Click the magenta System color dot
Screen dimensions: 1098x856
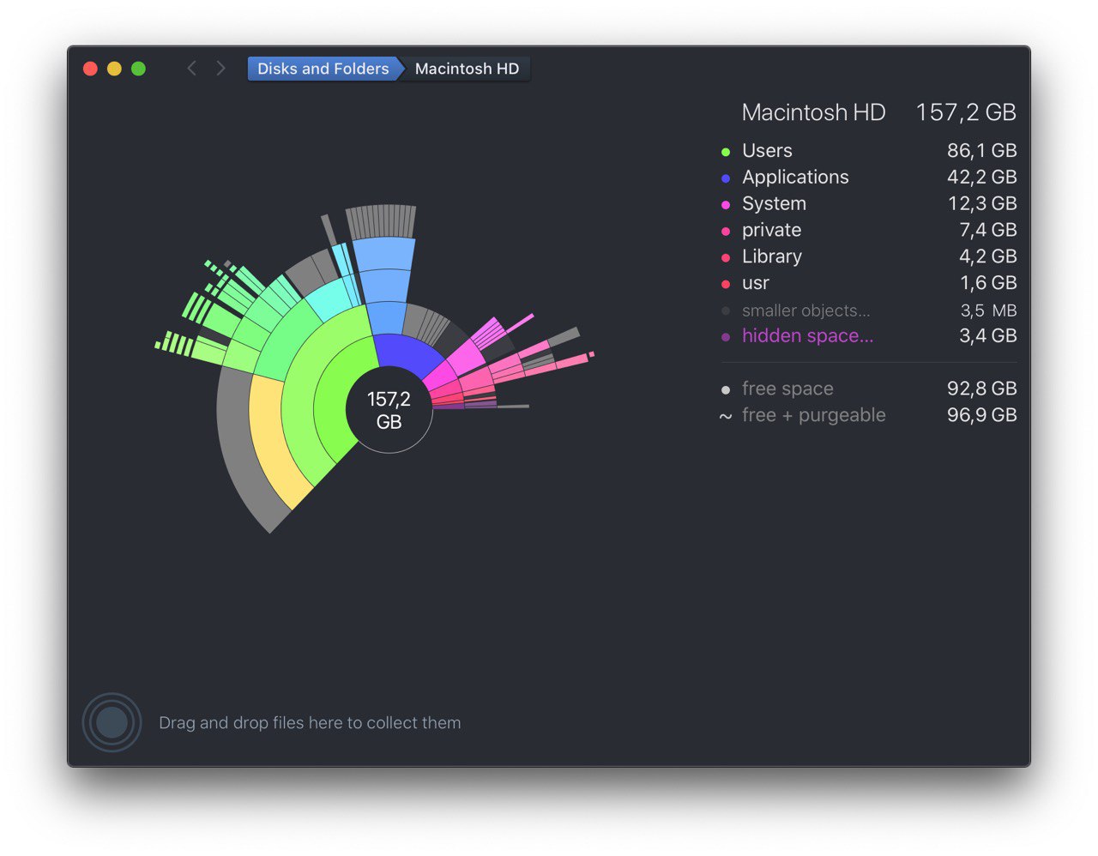(726, 205)
